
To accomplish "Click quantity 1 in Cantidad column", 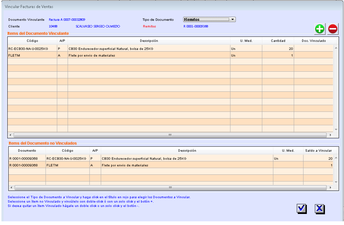I will pyautogui.click(x=278, y=56).
